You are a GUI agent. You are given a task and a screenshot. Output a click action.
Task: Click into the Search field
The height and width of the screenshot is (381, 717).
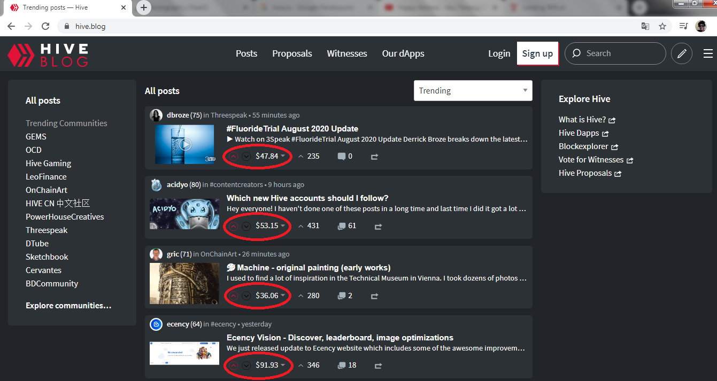620,53
